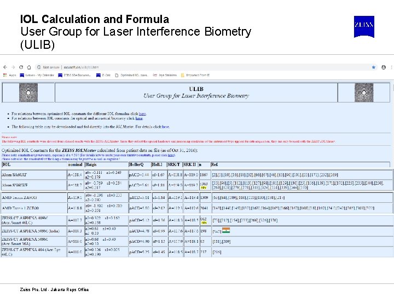The width and height of the screenshot is (394, 296).
Task: Open the browser three-dot menu
Action: 391,67
